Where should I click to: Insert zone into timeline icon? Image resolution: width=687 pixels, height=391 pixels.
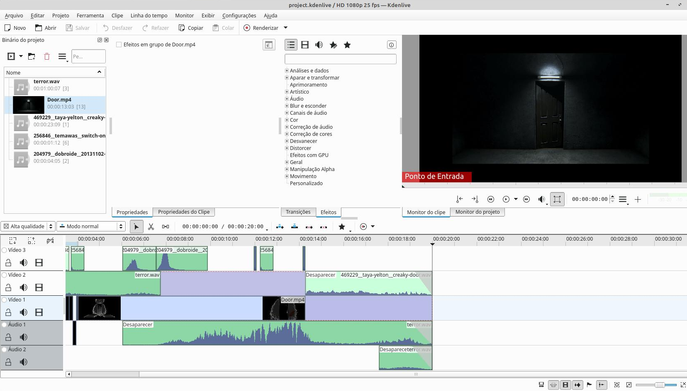(x=280, y=227)
